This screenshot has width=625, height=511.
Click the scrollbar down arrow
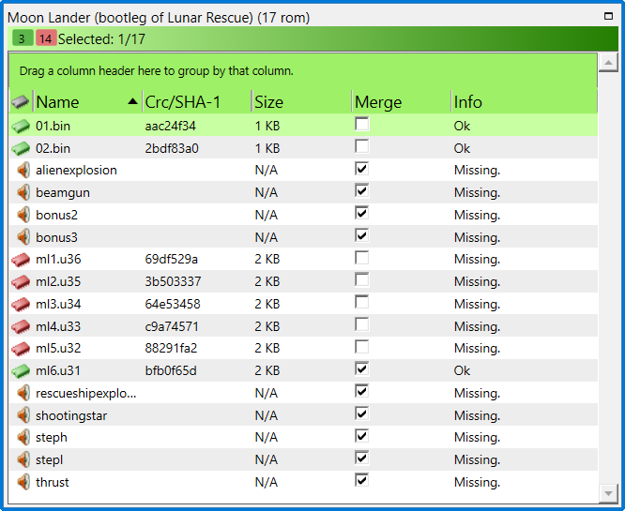[x=608, y=492]
